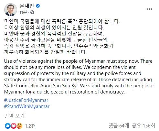Screen dimensions: 159x131
Task: Click the 11분 post timestamp
Action: click(x=23, y=12)
